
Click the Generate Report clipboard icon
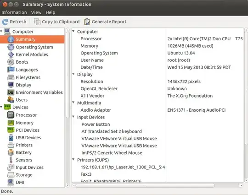tap(87, 22)
